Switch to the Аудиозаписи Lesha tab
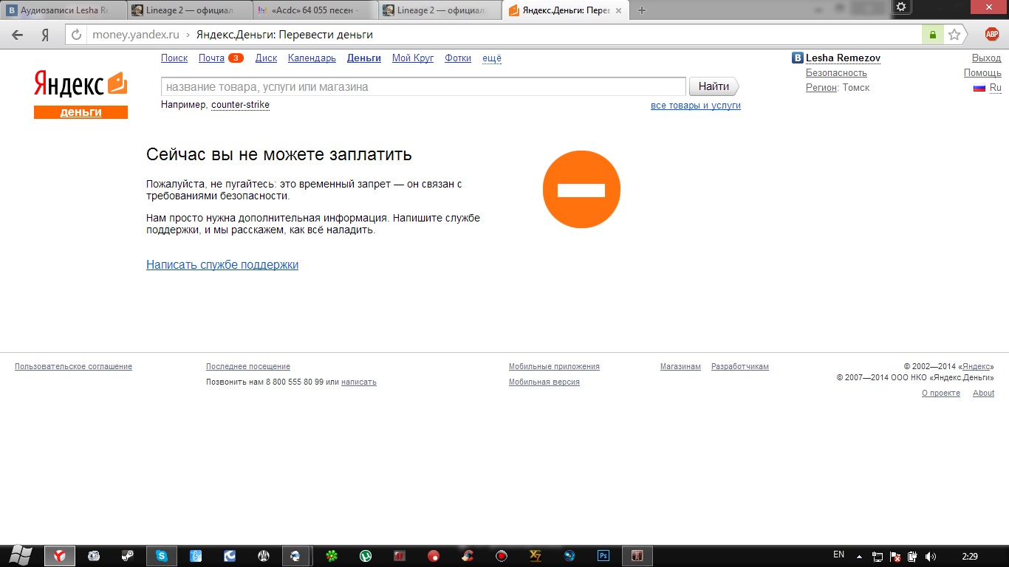1009x567 pixels. tap(64, 11)
